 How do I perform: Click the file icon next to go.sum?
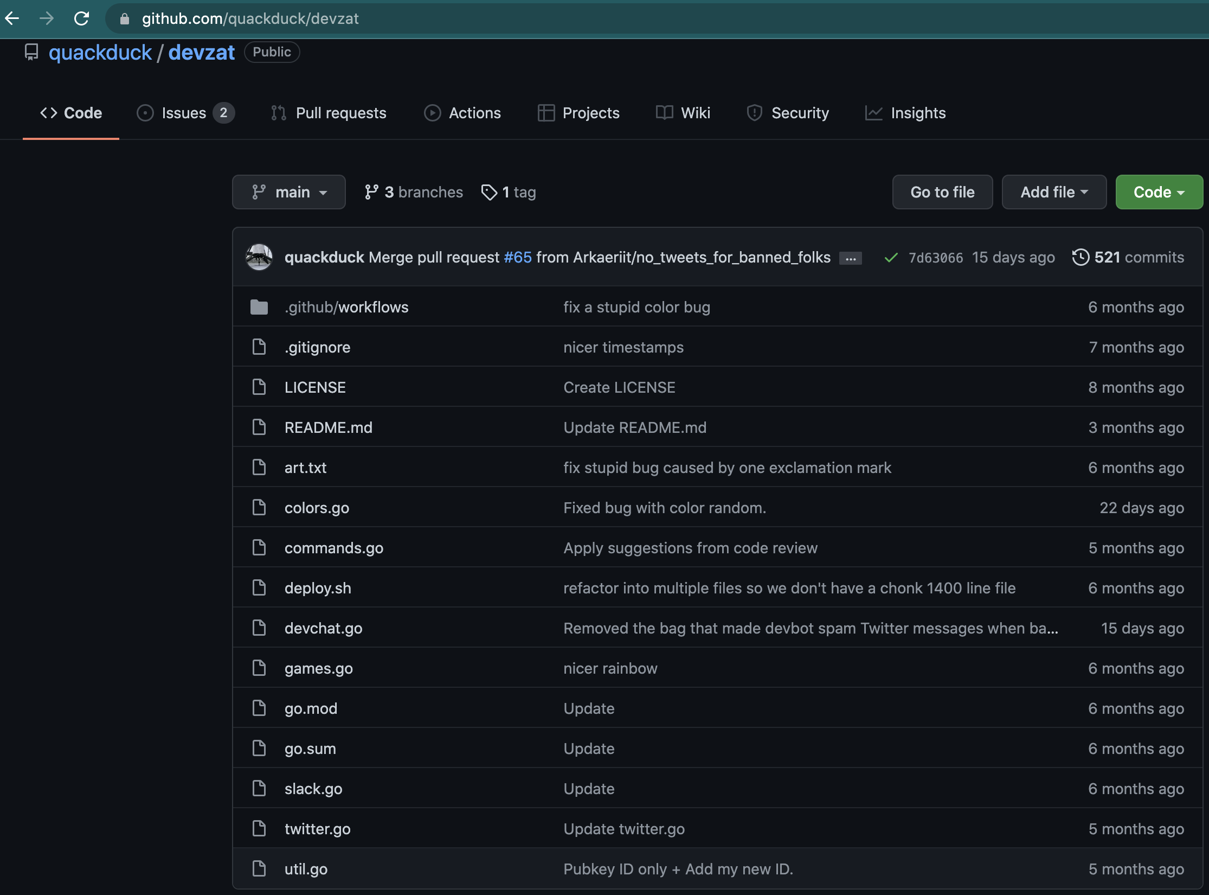259,749
